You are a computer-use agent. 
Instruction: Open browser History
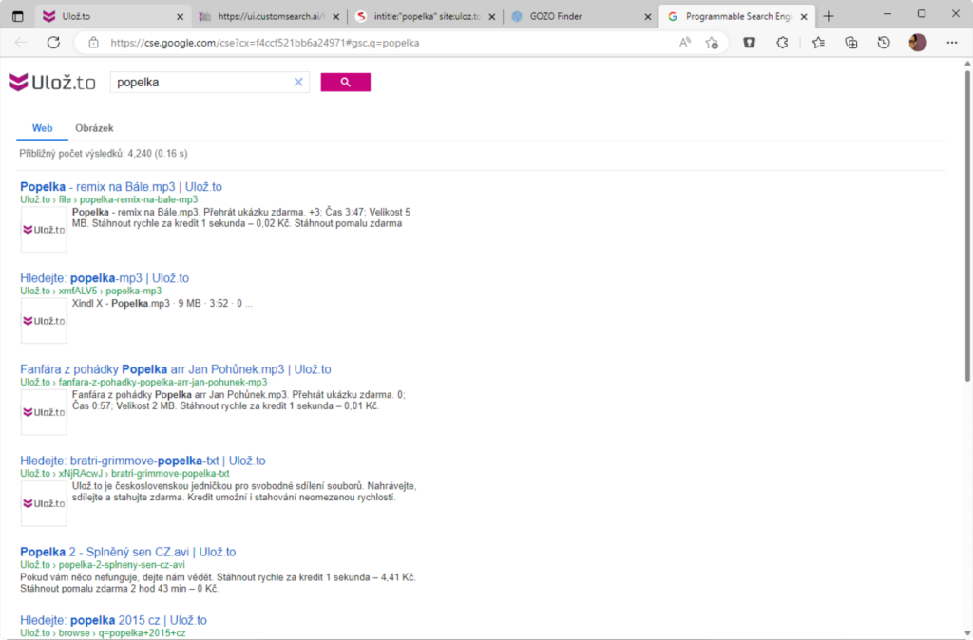point(884,42)
